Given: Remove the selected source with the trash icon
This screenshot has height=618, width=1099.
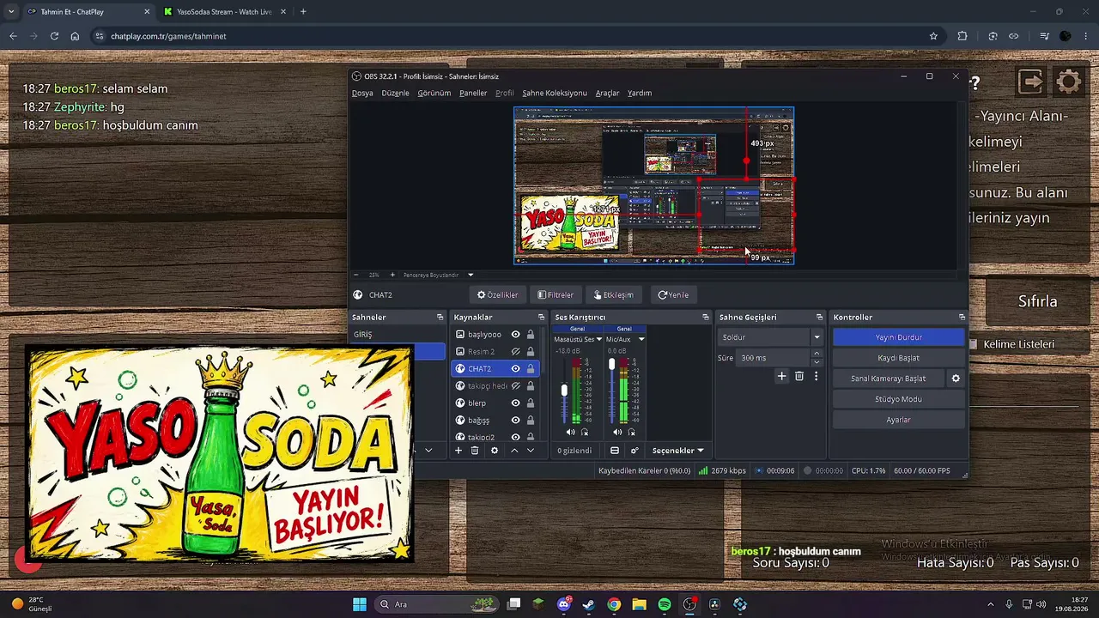Looking at the screenshot, I should [x=475, y=451].
